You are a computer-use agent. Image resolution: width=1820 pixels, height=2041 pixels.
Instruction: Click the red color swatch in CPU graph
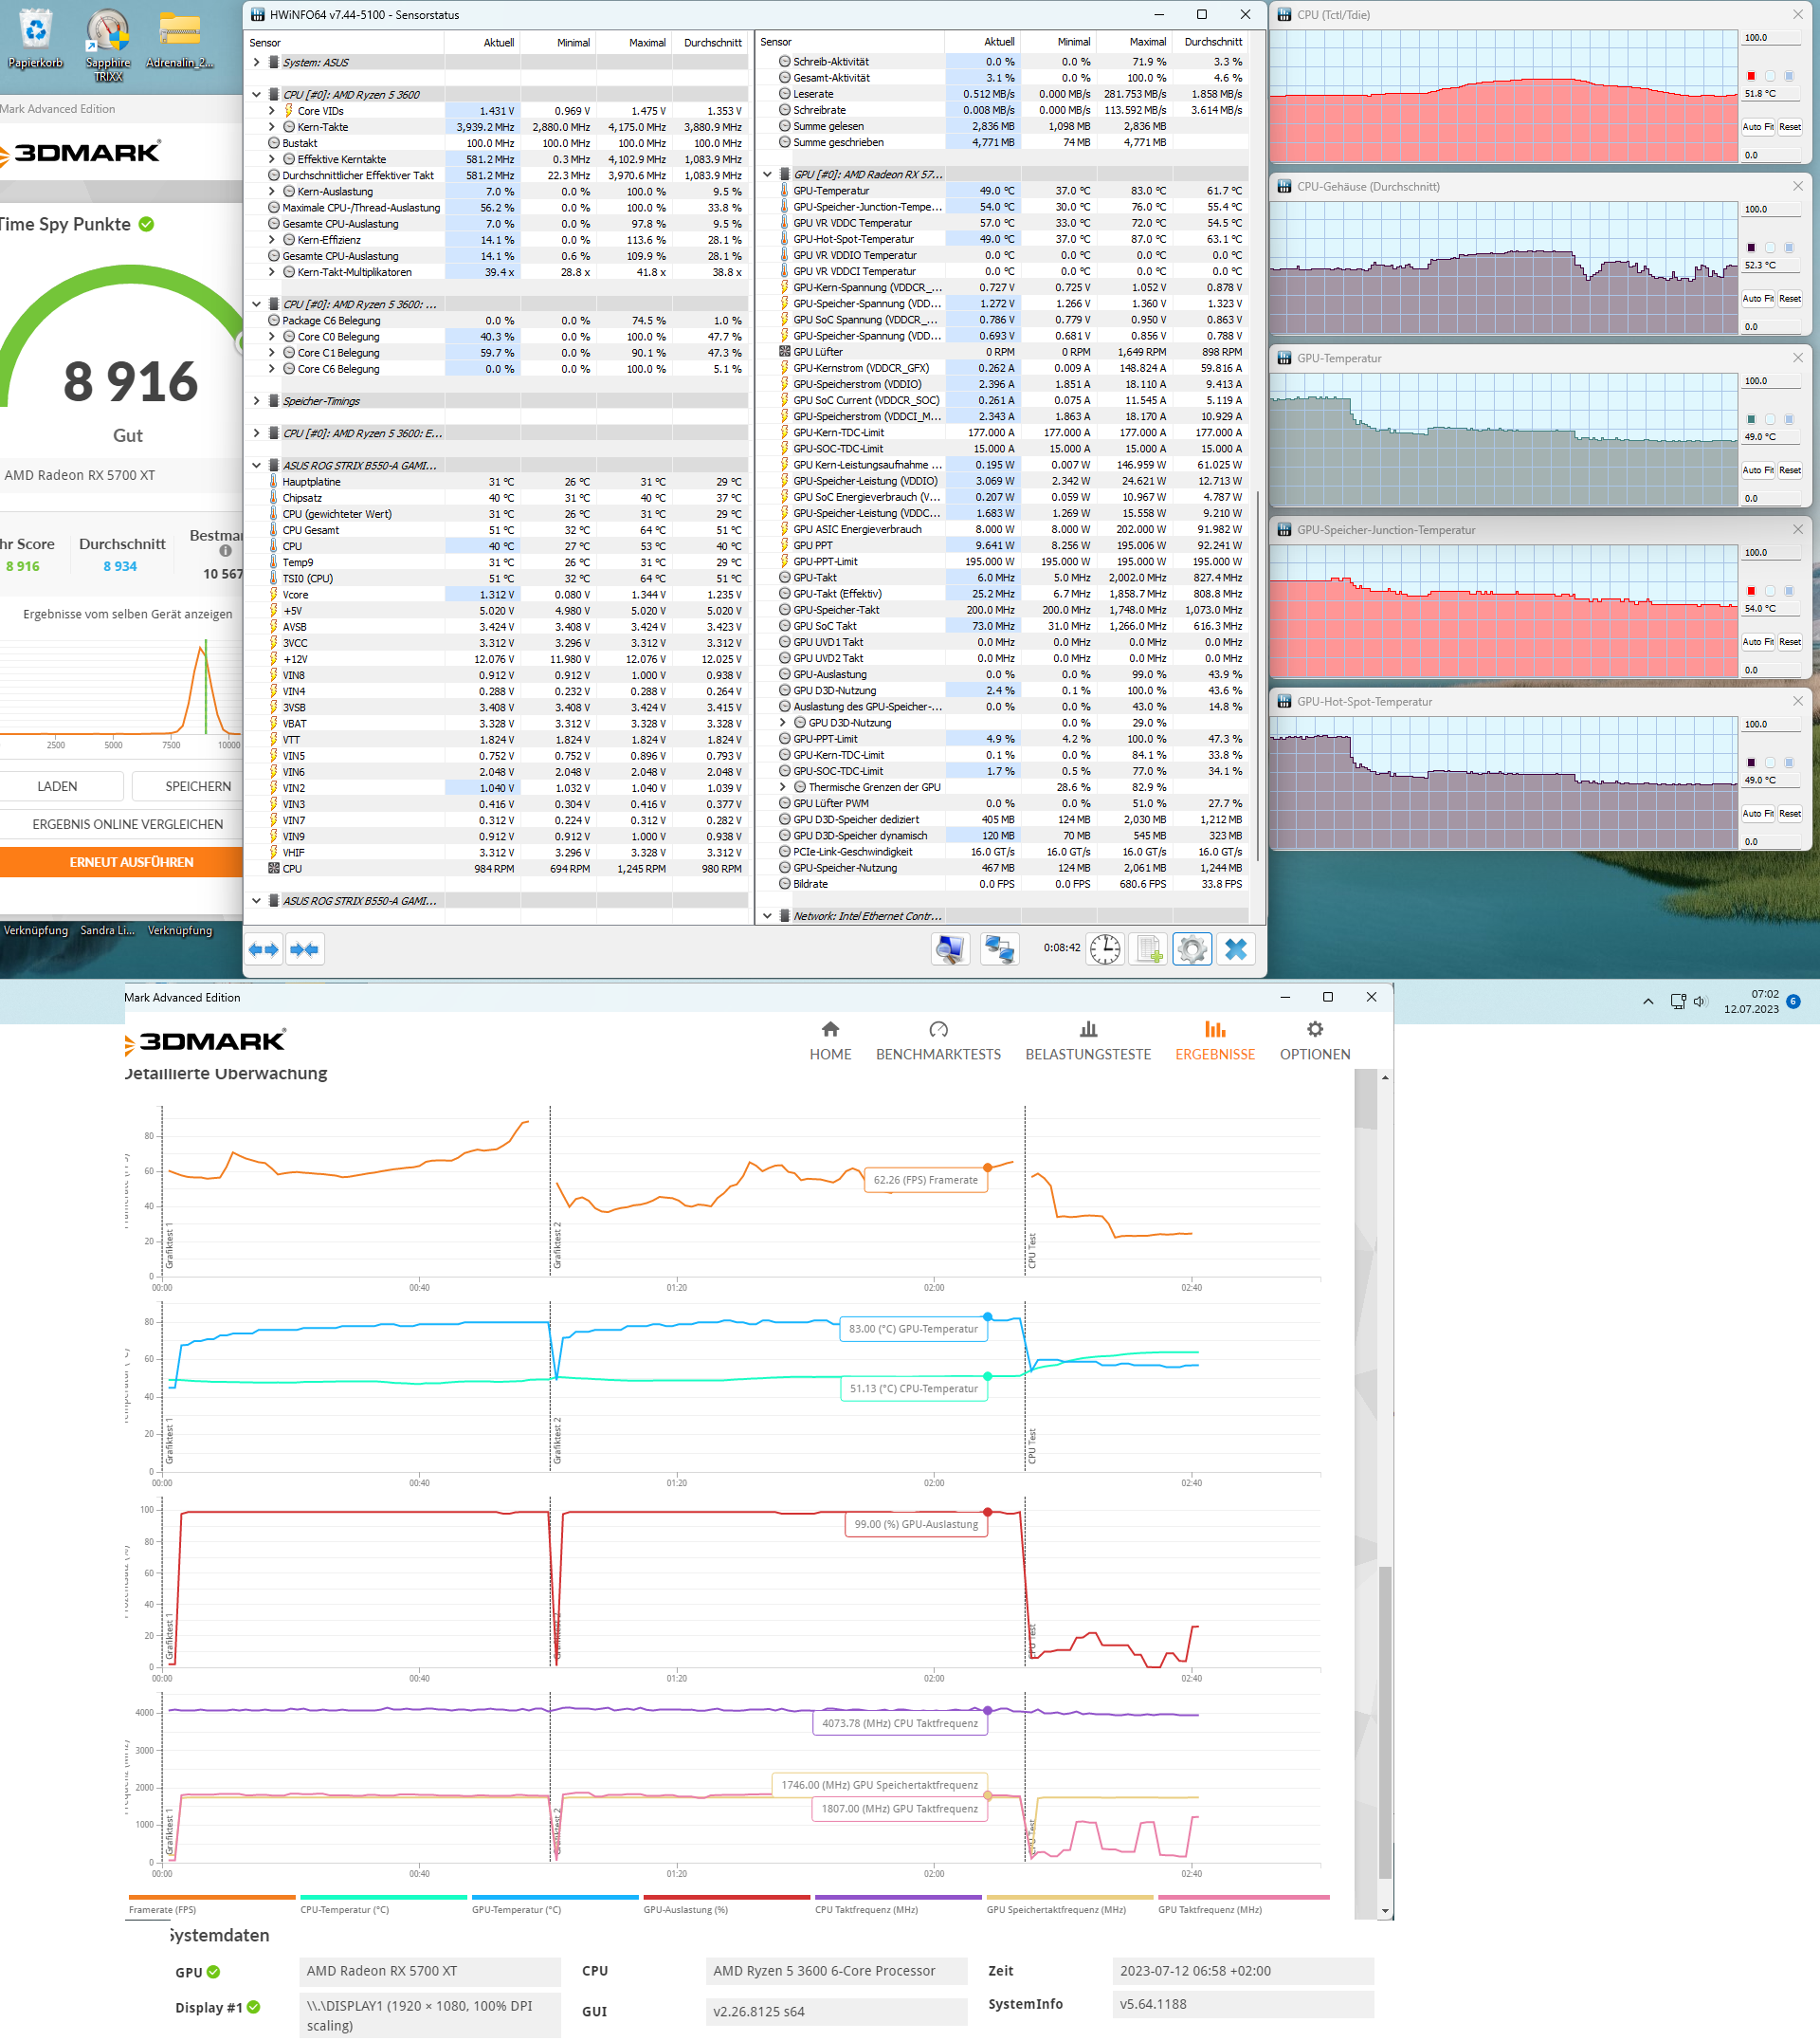[x=1751, y=76]
